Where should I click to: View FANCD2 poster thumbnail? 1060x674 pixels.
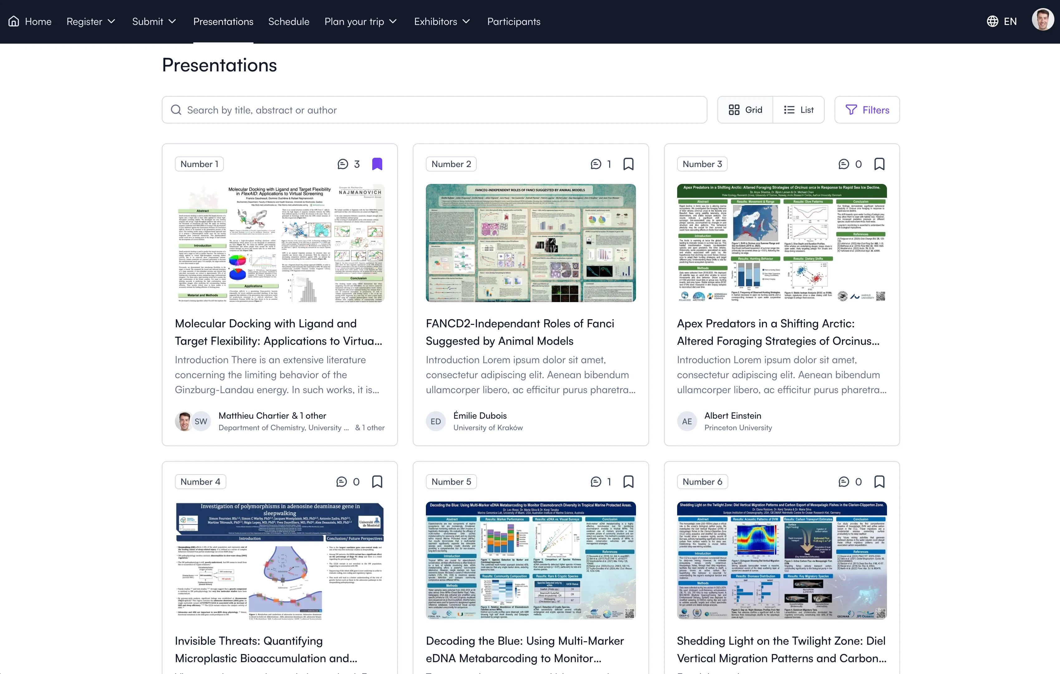coord(530,243)
